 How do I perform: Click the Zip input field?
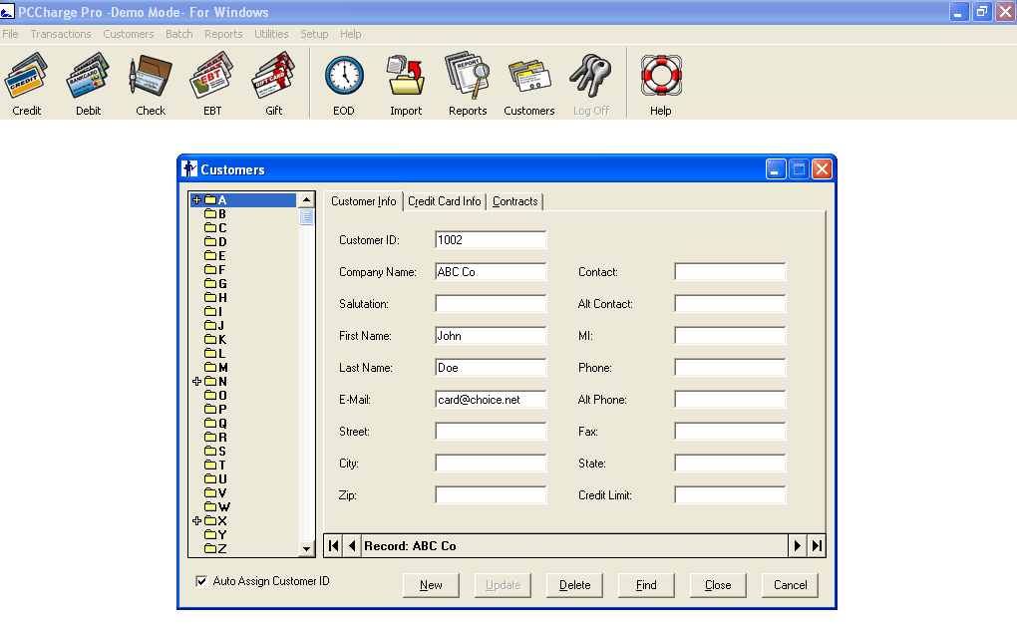point(491,495)
